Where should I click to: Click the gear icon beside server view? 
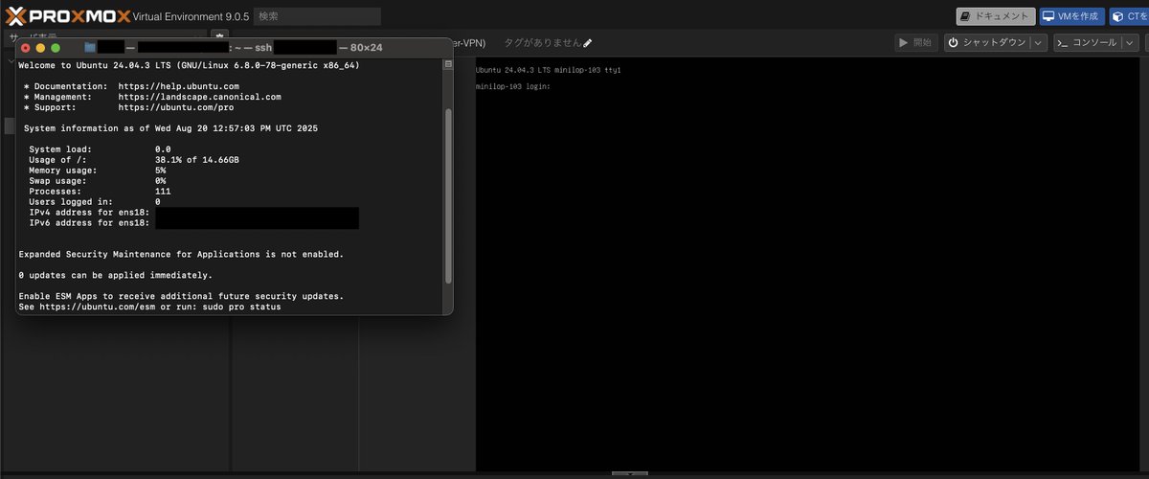coord(219,36)
